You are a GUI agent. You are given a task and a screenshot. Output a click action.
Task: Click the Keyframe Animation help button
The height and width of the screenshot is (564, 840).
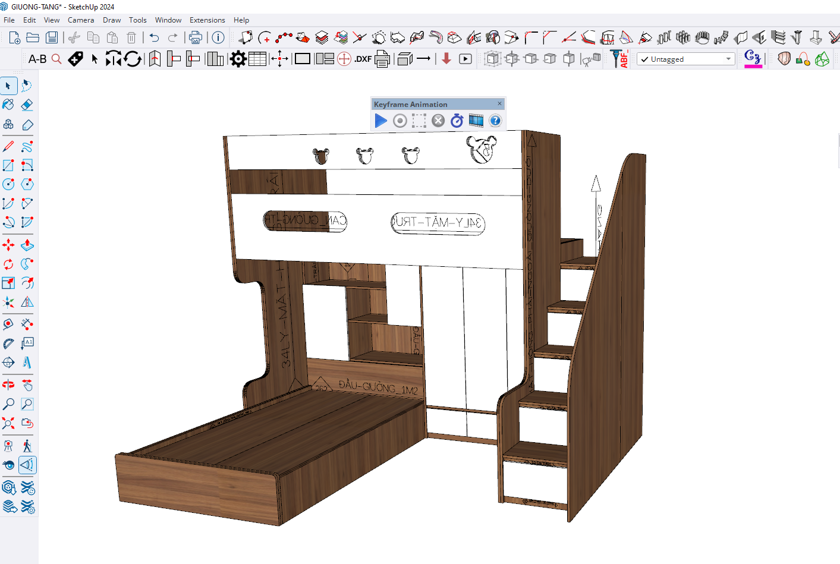[495, 121]
